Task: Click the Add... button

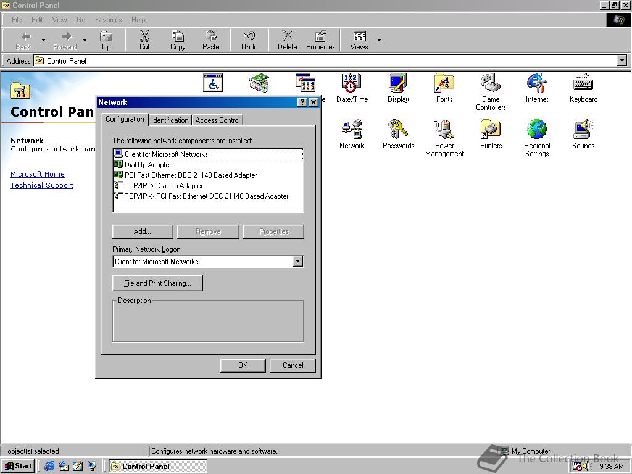Action: coord(143,231)
